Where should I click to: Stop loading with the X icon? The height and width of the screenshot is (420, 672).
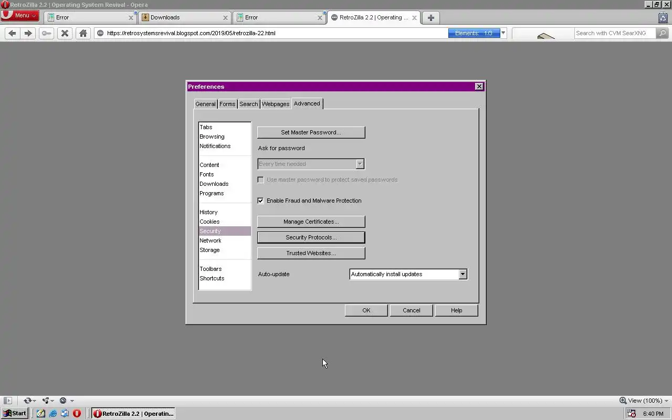coord(65,33)
